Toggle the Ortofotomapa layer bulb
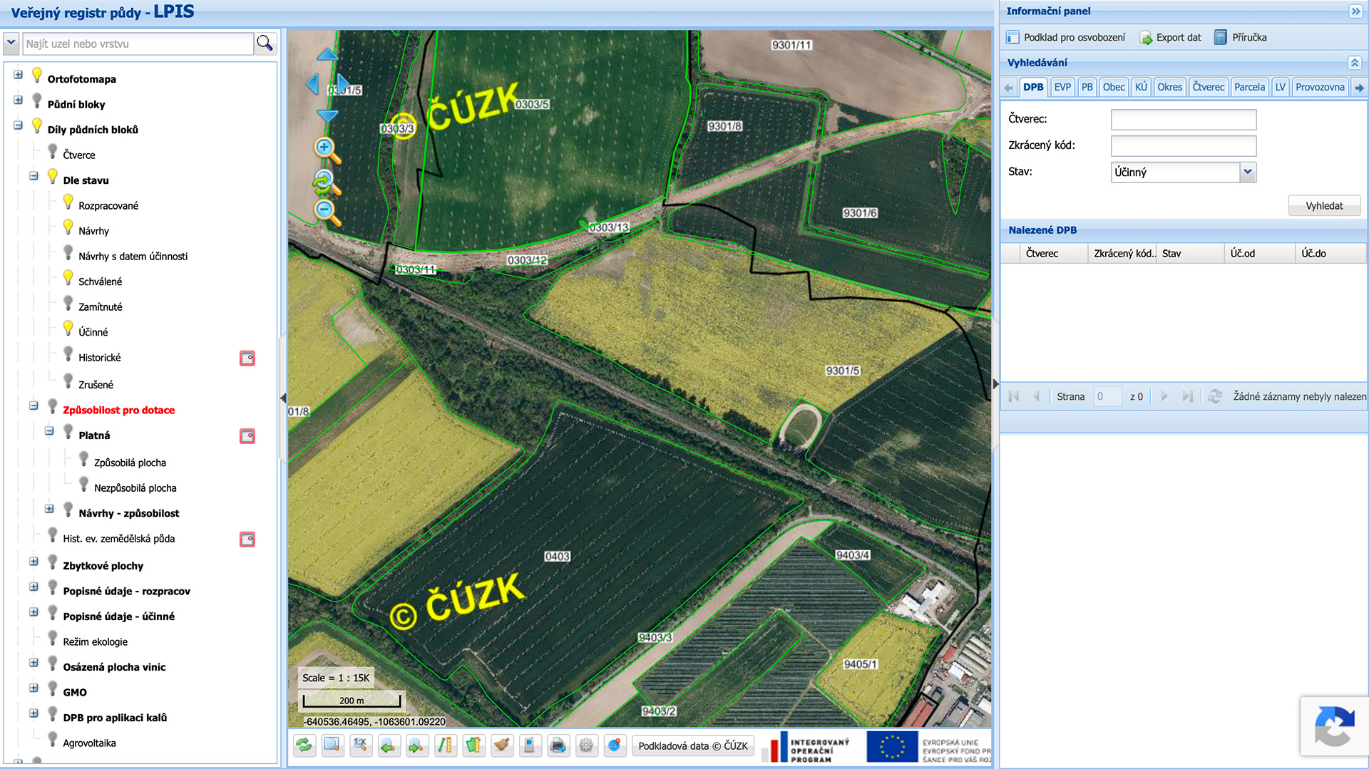Image resolution: width=1369 pixels, height=769 pixels. 37,76
